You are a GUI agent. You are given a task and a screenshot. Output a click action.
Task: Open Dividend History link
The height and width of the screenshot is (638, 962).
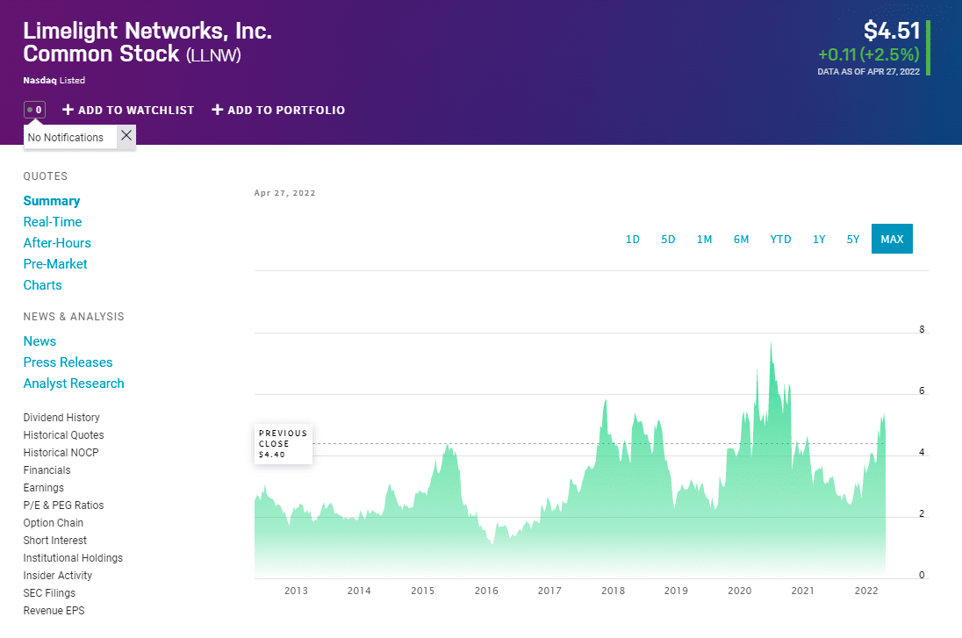(x=61, y=418)
